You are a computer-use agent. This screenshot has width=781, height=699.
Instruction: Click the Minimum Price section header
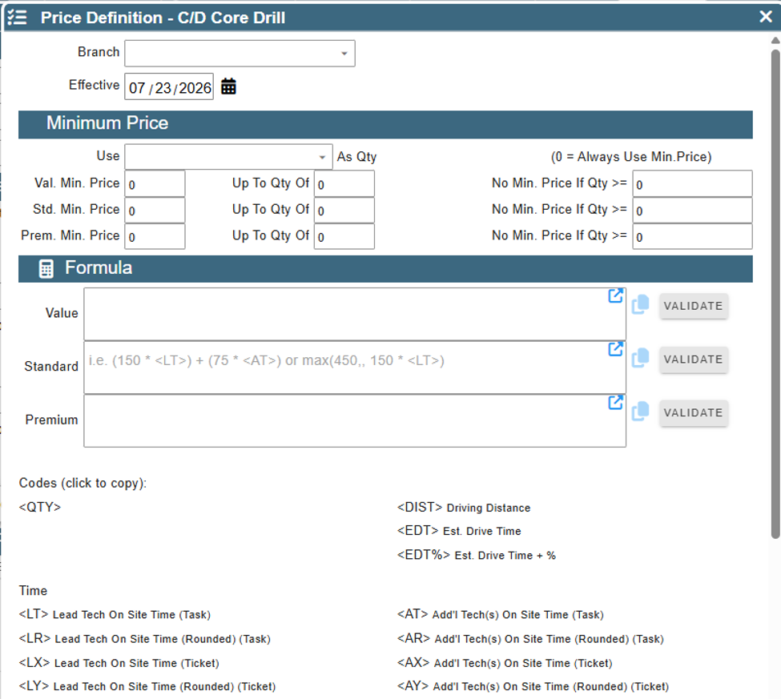click(385, 124)
